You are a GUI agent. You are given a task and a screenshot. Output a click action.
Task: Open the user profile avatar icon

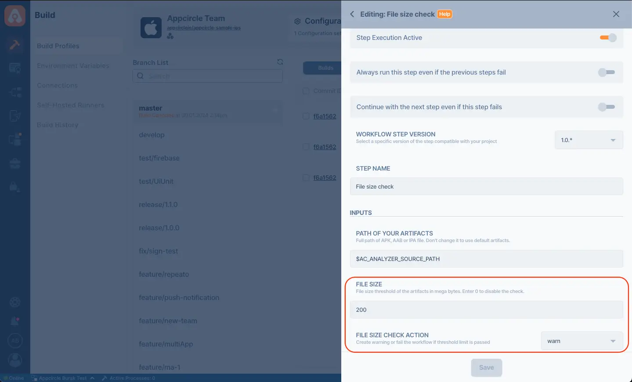pos(15,360)
